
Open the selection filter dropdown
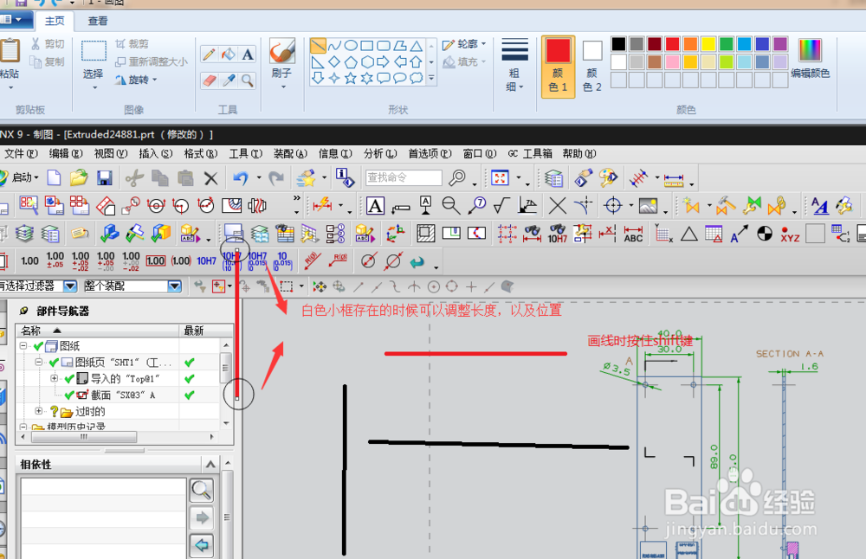tap(70, 286)
